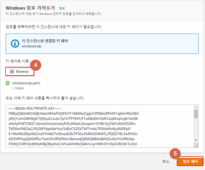Screen dimensions: 205x170
Task: Click the 암호 해독 decrypt password button
Action: [190, 161]
